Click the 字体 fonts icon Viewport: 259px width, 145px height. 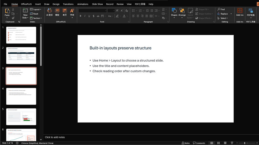point(72,10)
